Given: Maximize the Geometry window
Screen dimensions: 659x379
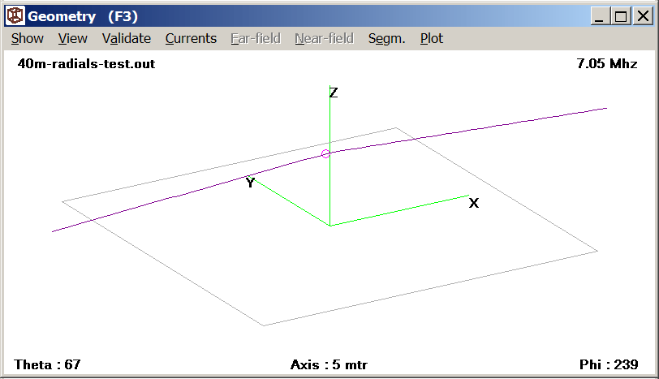Looking at the screenshot, I should pos(621,16).
